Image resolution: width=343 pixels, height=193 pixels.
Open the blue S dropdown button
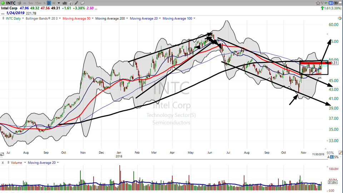pos(330,3)
